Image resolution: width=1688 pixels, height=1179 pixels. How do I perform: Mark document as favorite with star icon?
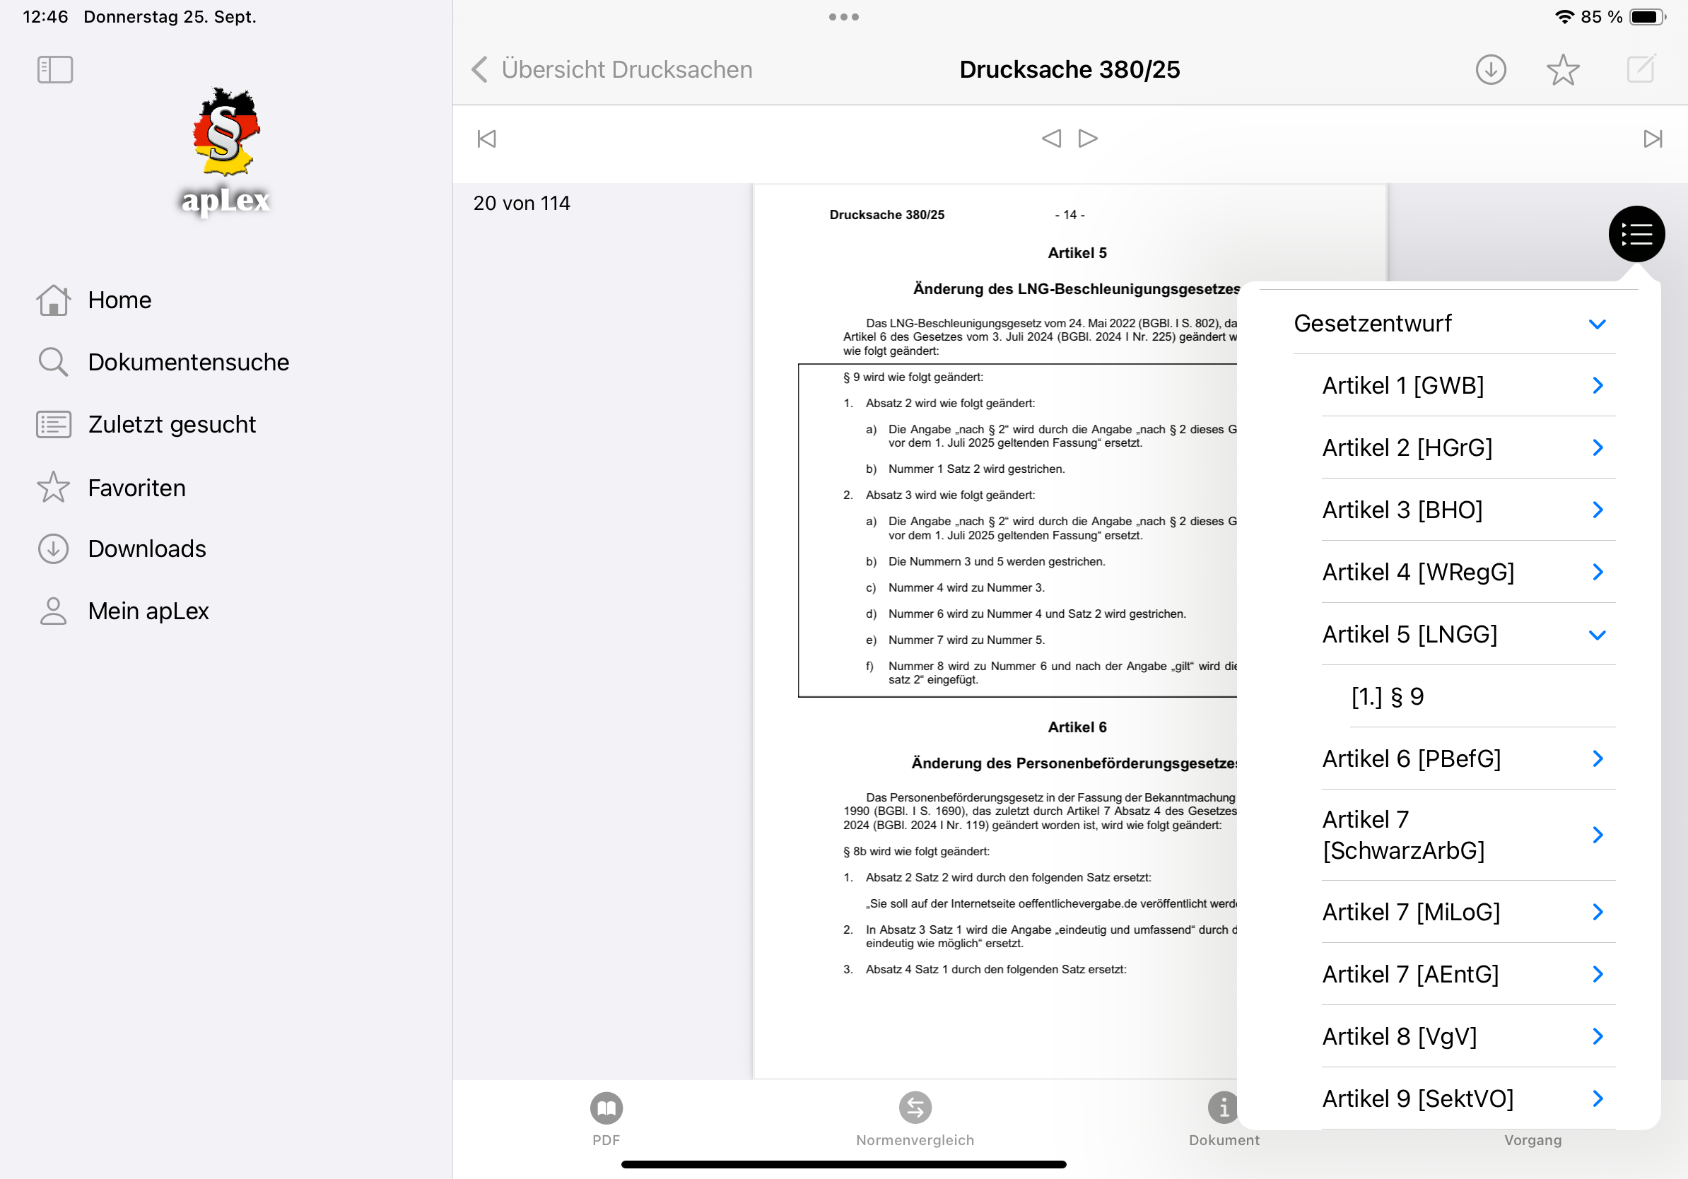click(1562, 70)
